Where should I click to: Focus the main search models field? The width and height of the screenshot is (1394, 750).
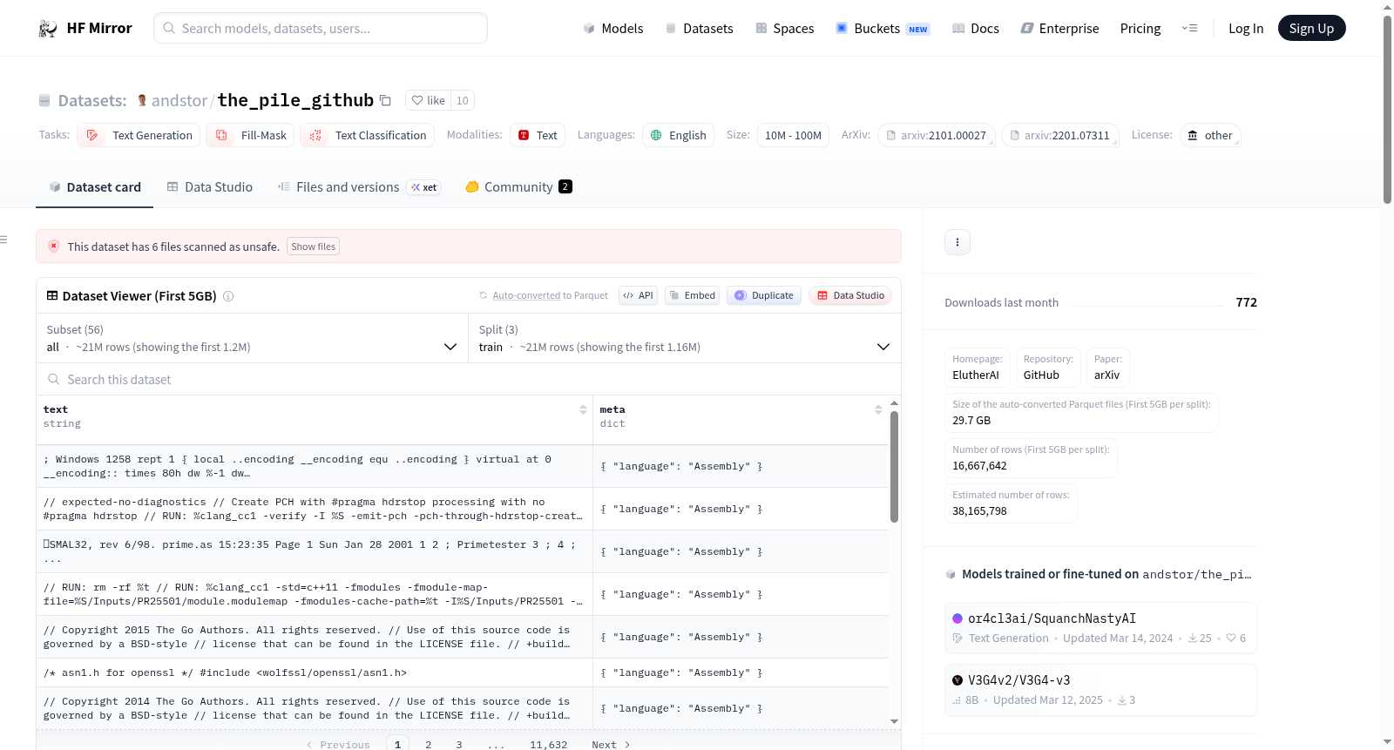pos(321,29)
